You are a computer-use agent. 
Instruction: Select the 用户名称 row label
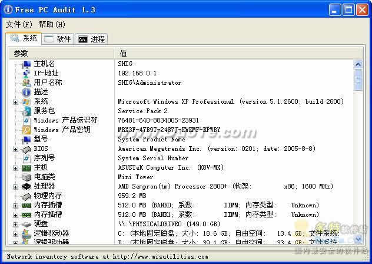coord(48,82)
